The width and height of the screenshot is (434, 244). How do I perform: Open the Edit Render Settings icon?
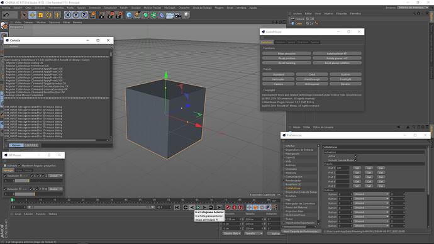(x=119, y=15)
